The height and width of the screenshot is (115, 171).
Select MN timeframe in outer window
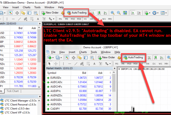[110, 19]
